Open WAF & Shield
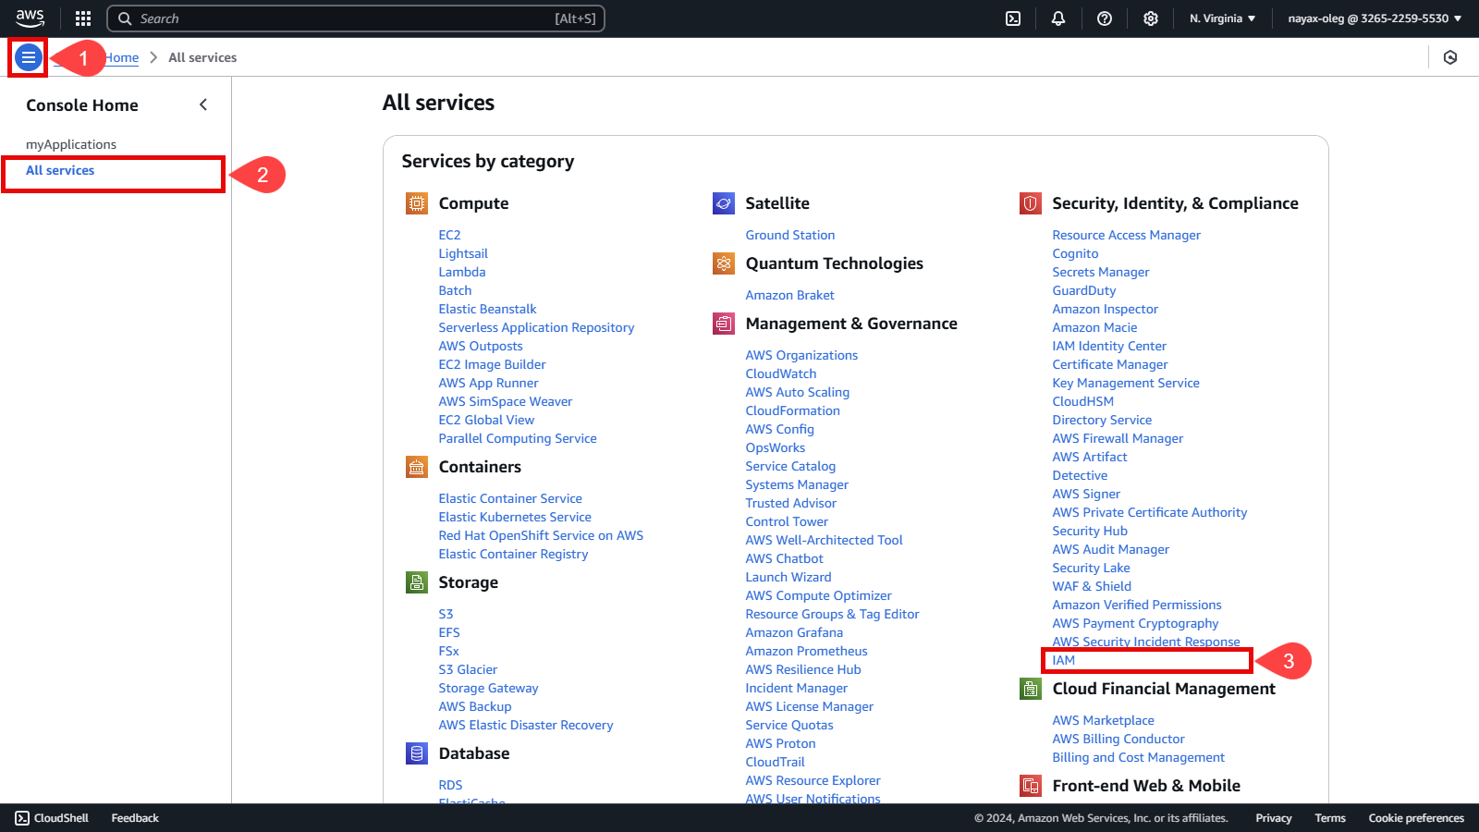The height and width of the screenshot is (832, 1479). 1092,586
